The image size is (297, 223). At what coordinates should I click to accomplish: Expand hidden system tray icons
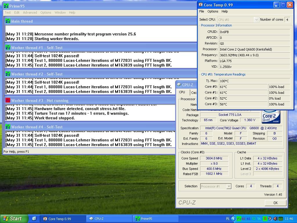233,219
